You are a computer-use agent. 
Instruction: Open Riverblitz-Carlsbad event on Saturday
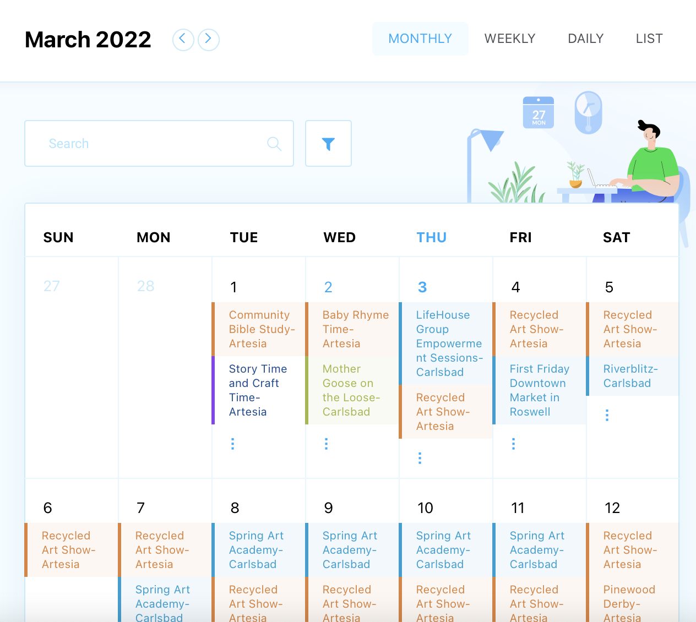tap(633, 376)
